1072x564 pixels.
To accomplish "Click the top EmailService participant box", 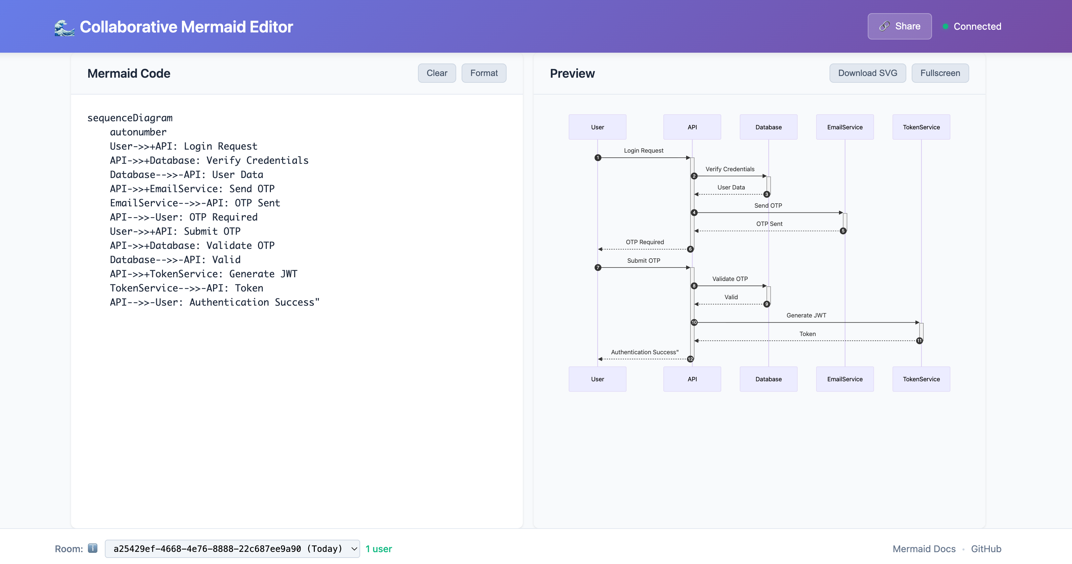I will pos(844,127).
